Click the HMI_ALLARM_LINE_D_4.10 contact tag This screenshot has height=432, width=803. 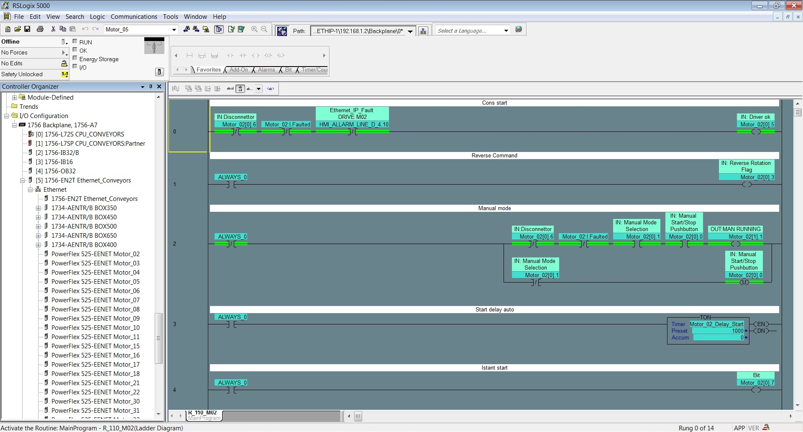353,124
